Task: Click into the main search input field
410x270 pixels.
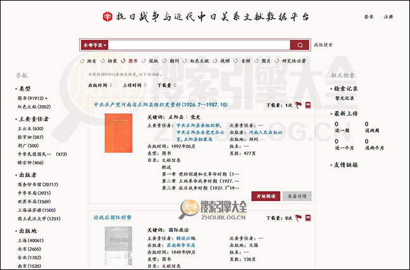Action: point(199,45)
